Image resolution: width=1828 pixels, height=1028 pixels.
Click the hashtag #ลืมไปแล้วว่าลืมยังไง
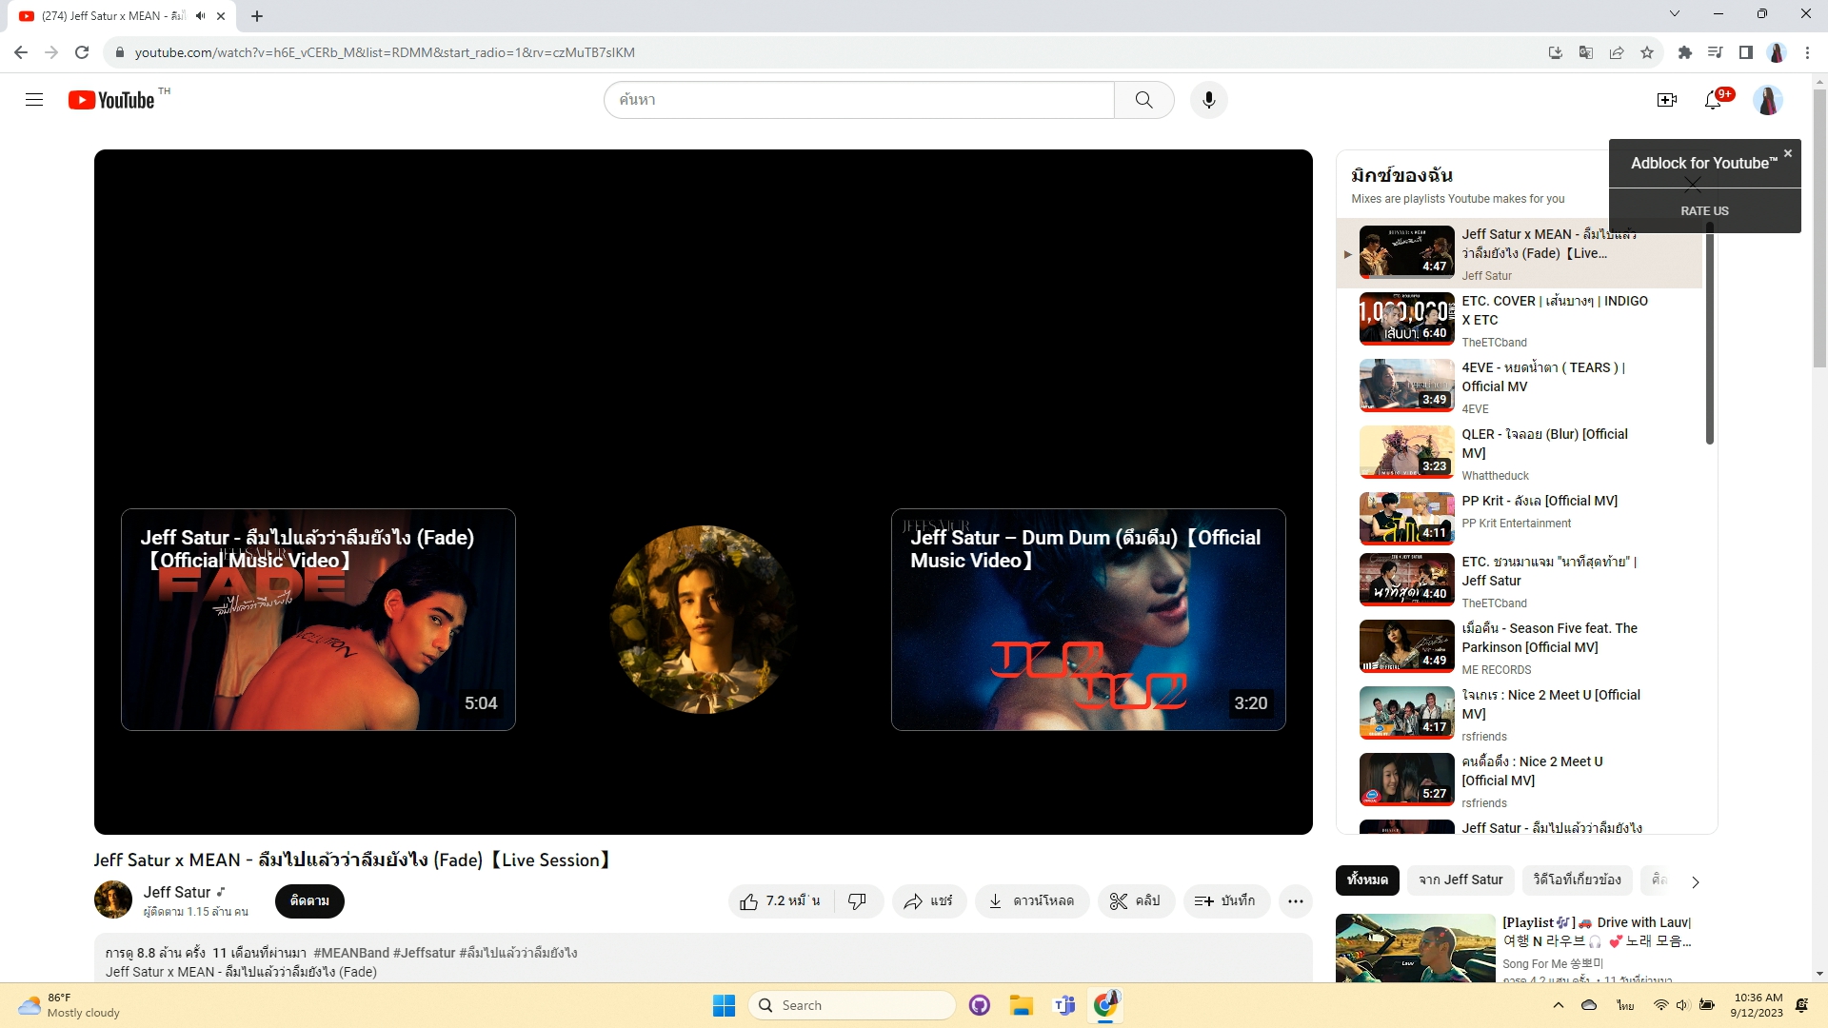(x=518, y=953)
